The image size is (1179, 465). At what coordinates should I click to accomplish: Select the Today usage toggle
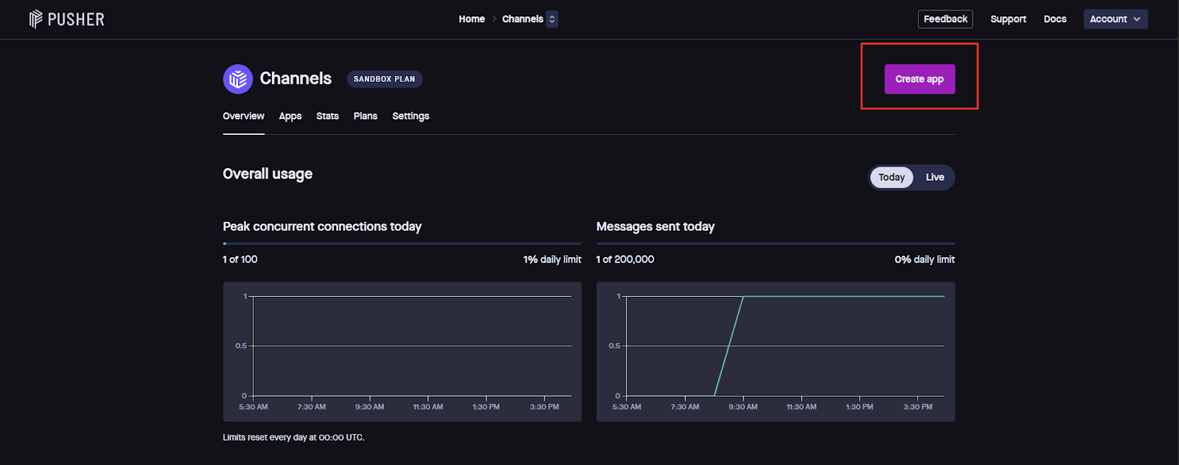pyautogui.click(x=892, y=178)
